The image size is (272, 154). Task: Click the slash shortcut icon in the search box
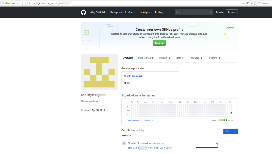(210, 12)
